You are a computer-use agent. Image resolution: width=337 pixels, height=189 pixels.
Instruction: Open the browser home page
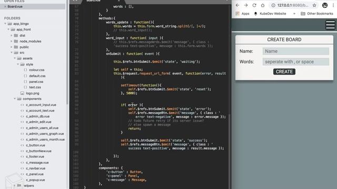pyautogui.click(x=263, y=5)
